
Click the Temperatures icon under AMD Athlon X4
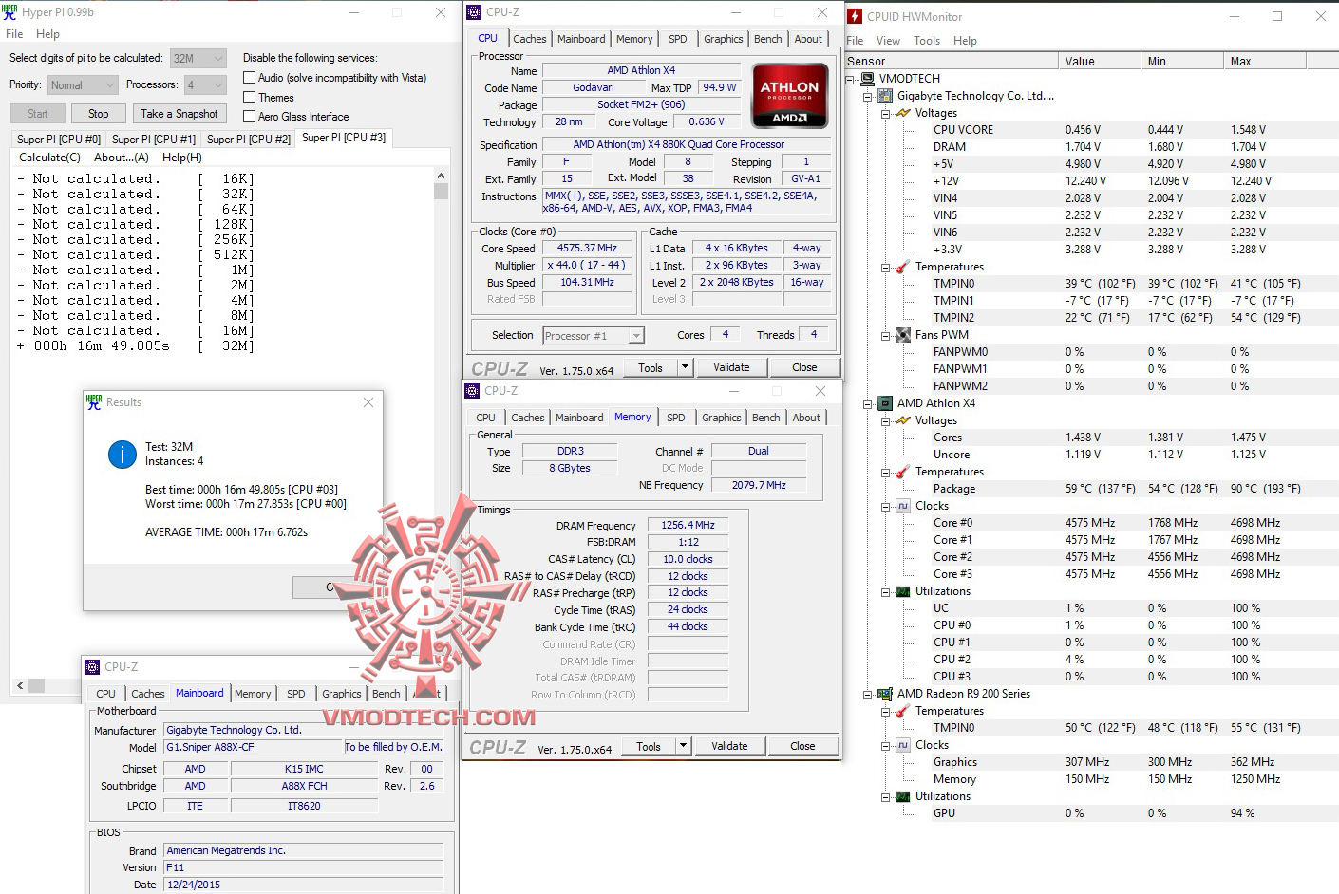(x=903, y=472)
